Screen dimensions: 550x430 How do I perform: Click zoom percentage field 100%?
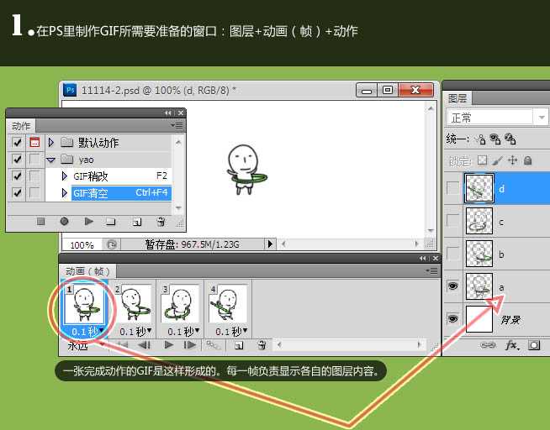coord(82,244)
